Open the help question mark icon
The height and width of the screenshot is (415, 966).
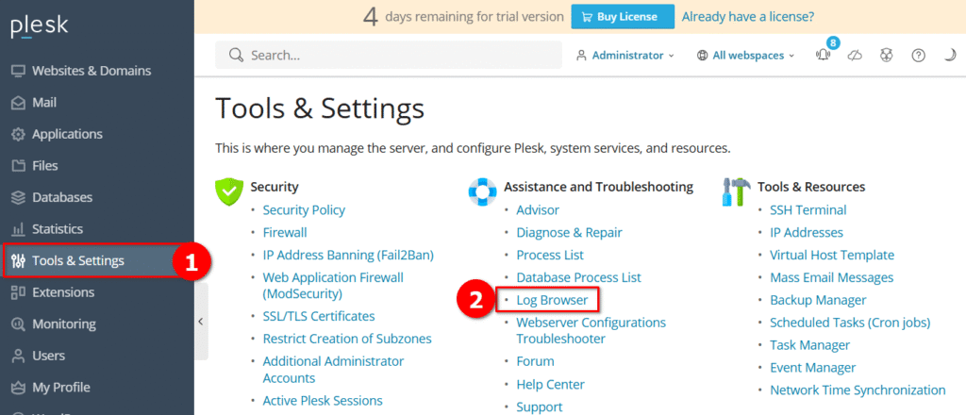918,56
